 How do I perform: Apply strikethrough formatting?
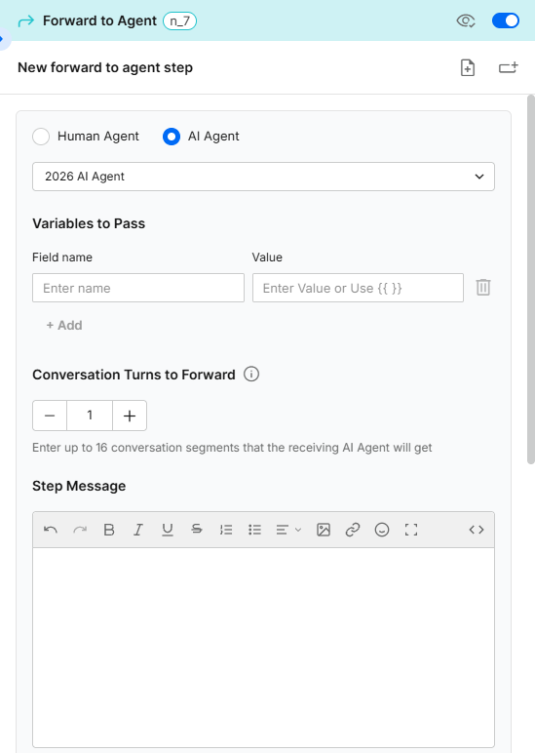click(x=197, y=530)
